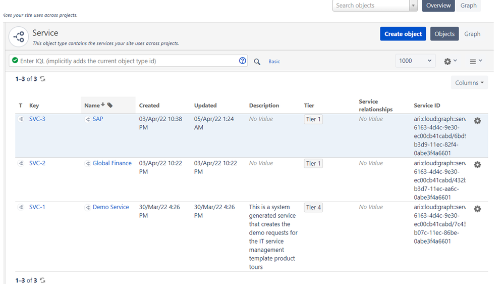Image resolution: width=504 pixels, height=284 pixels.
Task: Click the magnifier search icon
Action: (257, 62)
